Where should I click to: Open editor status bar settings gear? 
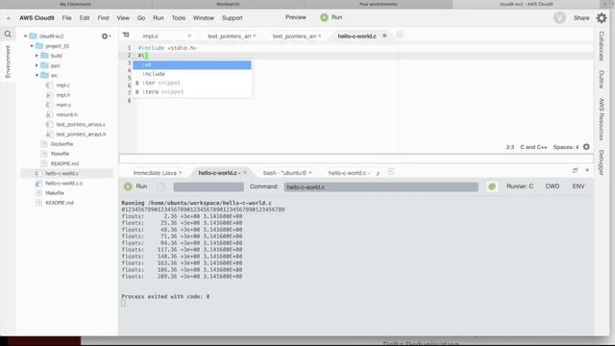tap(586, 147)
